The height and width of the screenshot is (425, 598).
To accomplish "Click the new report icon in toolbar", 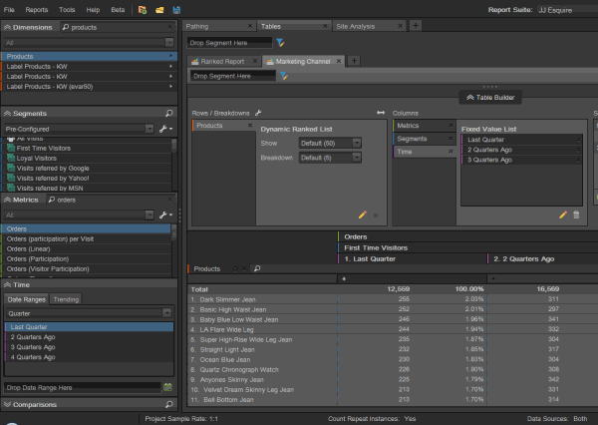I will 143,9.
